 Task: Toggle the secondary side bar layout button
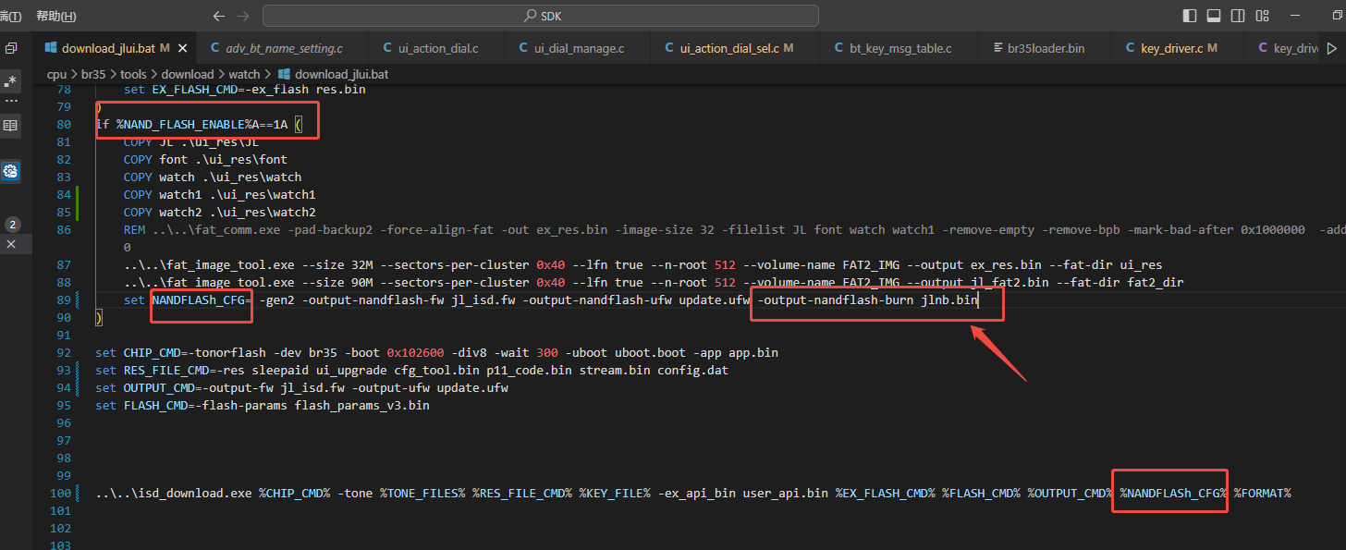tap(1237, 16)
